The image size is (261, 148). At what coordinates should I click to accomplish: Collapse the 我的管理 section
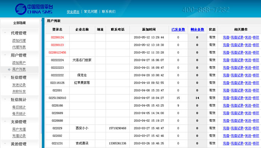point(19,144)
